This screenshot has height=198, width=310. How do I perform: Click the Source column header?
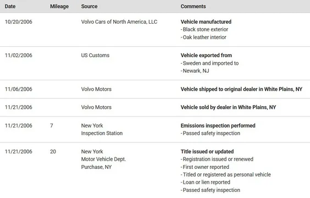click(89, 7)
